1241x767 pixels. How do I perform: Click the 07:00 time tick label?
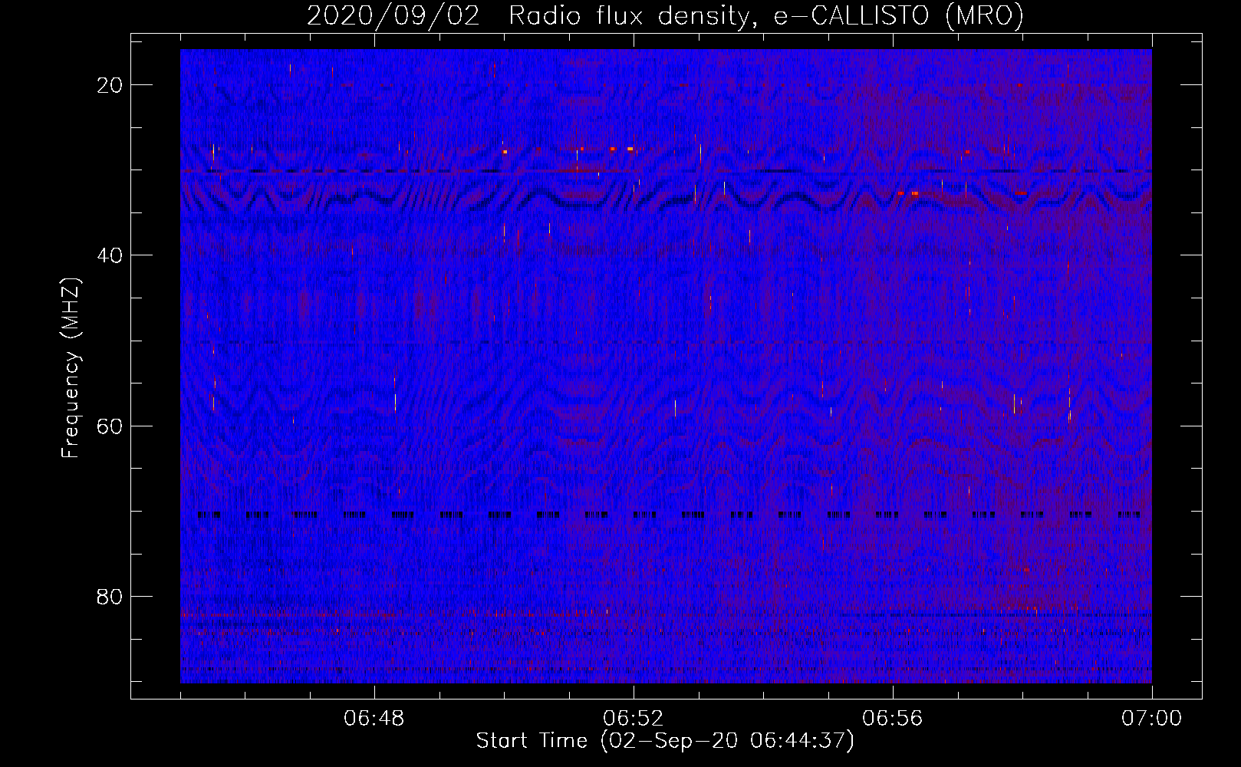coord(1152,719)
